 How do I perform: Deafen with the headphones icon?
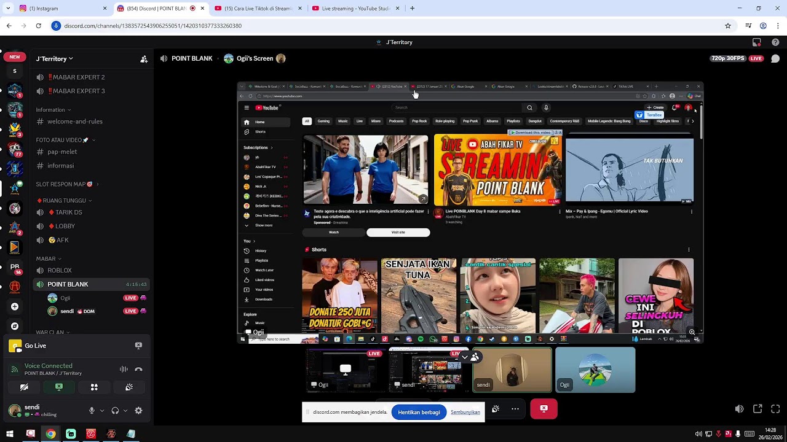115,411
